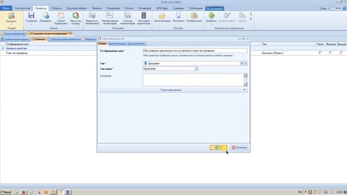Clear the Тип field with X icon
Viewport: 347px width, 195px height.
[x=242, y=63]
